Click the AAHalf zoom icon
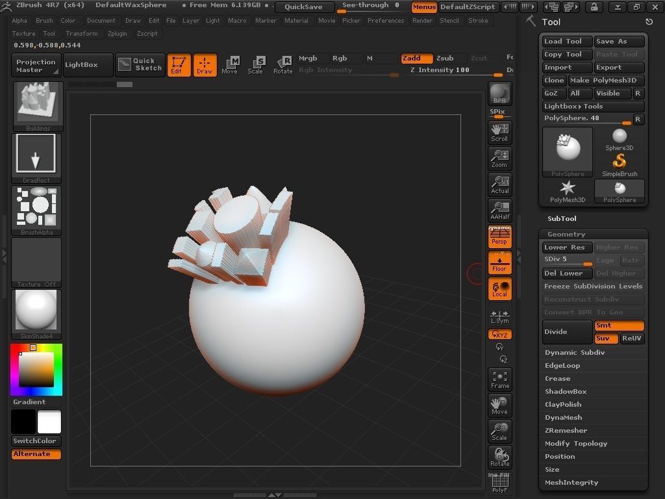This screenshot has width=665, height=499. [x=499, y=211]
